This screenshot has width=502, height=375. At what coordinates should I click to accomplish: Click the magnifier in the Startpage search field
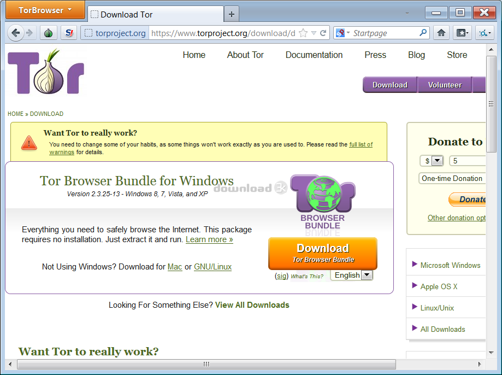423,33
